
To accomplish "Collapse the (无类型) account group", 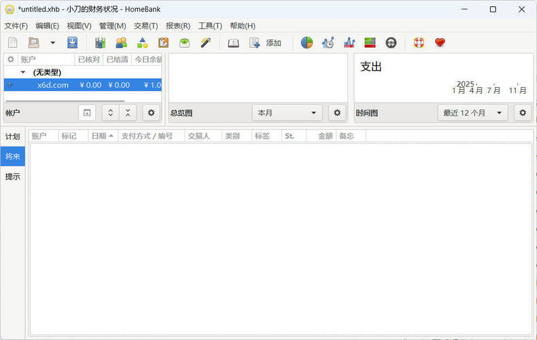I will coord(23,72).
